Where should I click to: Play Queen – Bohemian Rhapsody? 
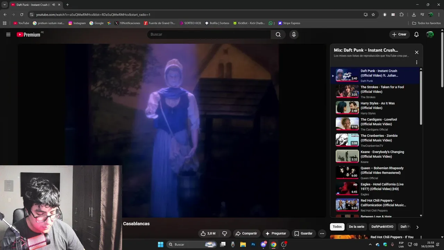[375, 173]
